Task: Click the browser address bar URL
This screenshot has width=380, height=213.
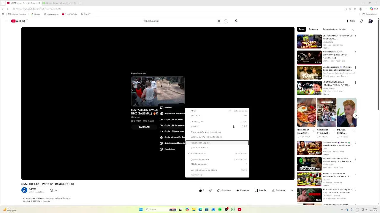Action: (x=38, y=9)
